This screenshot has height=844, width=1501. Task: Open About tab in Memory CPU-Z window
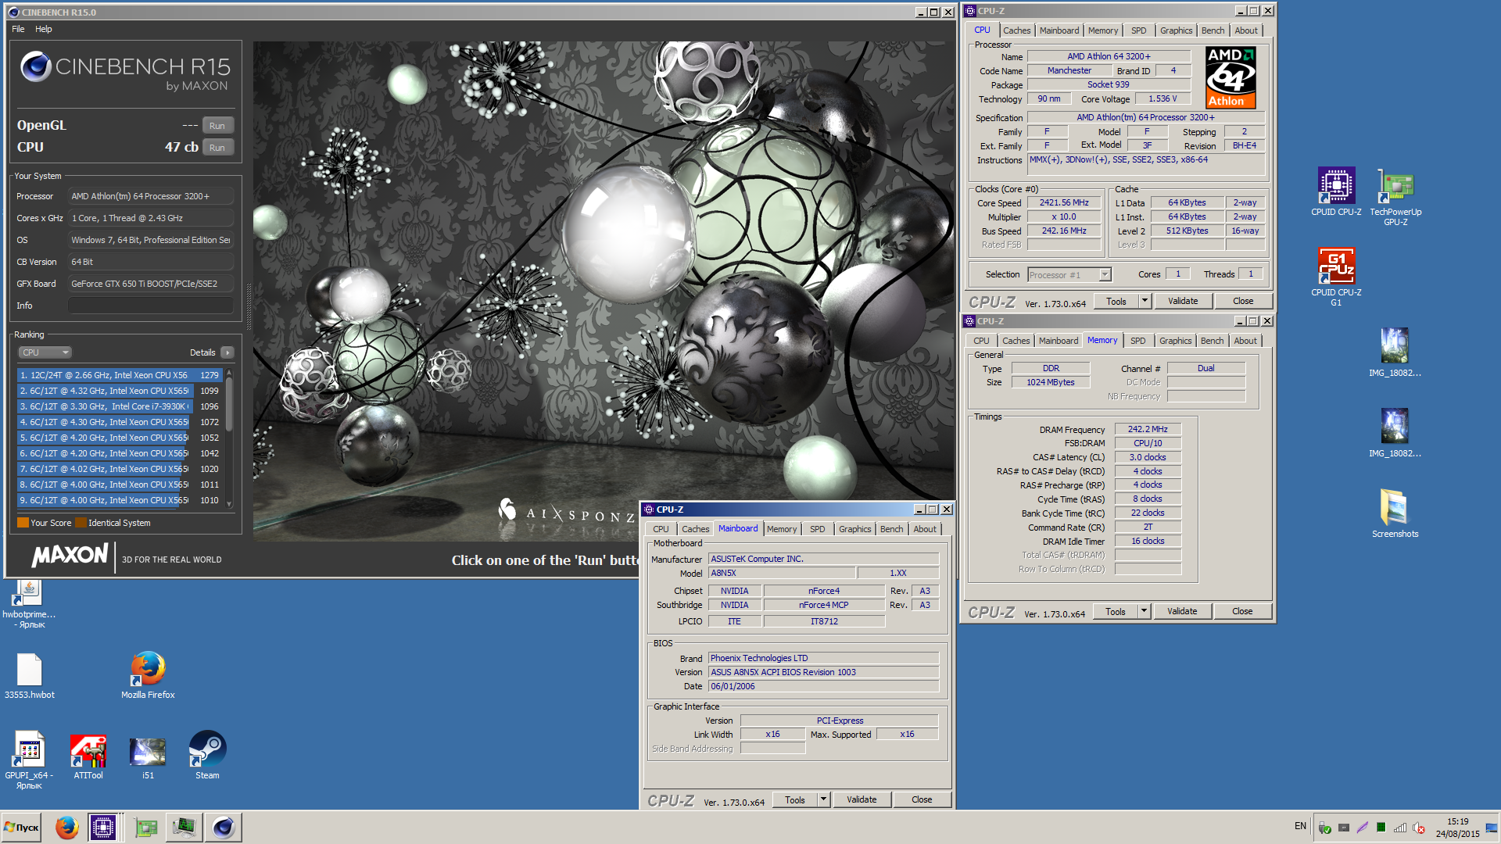(1245, 341)
